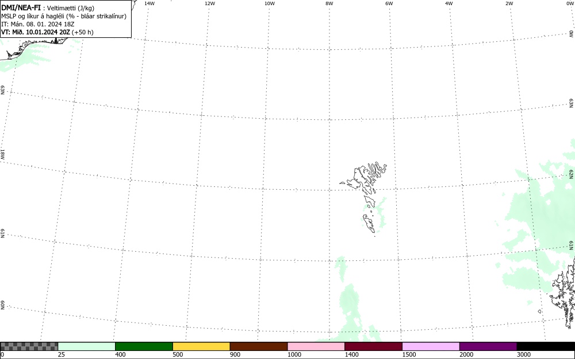Click the legend value 2000
This screenshot has height=359, width=575.
click(466, 354)
